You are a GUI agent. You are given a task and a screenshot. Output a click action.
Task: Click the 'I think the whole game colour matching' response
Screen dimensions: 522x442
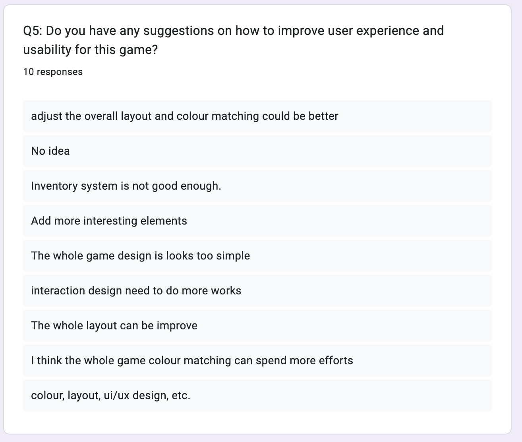[x=257, y=361]
